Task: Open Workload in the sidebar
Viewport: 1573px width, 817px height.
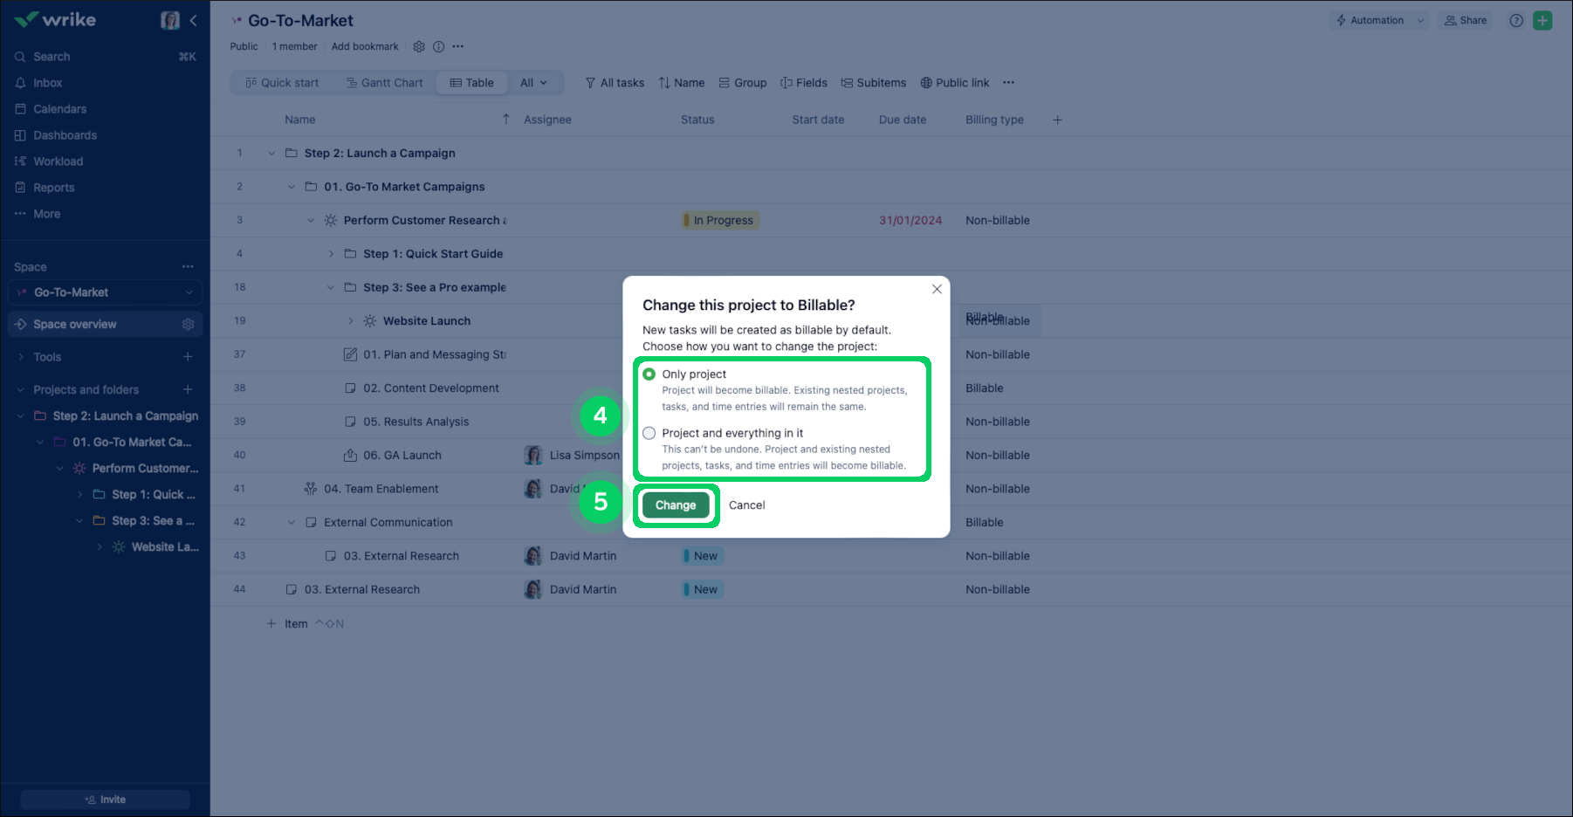Action: 58,161
